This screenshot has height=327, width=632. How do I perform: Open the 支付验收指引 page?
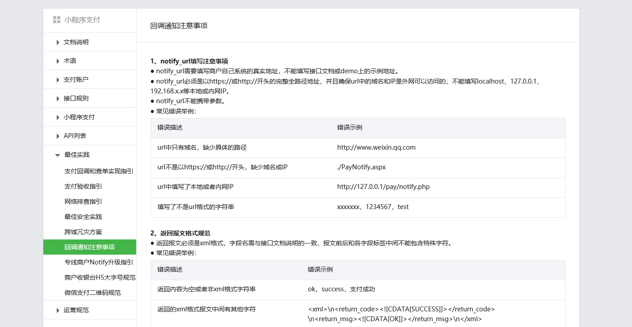coord(83,186)
